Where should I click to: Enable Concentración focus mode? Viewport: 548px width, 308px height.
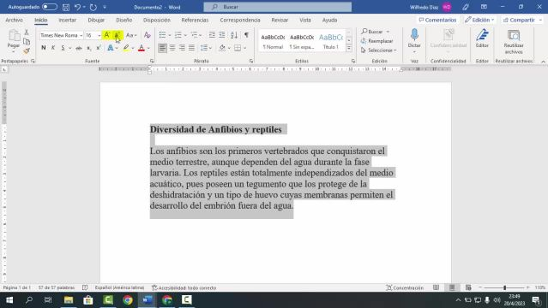(x=405, y=287)
